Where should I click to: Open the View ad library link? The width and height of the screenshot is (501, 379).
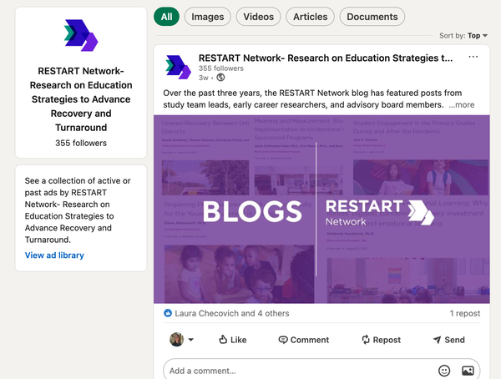point(54,255)
